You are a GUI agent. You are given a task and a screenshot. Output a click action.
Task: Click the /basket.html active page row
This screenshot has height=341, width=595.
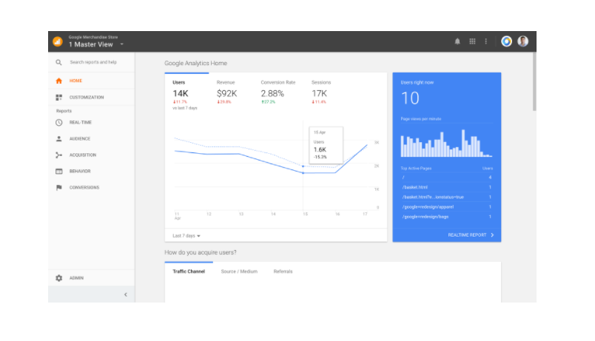pos(447,187)
